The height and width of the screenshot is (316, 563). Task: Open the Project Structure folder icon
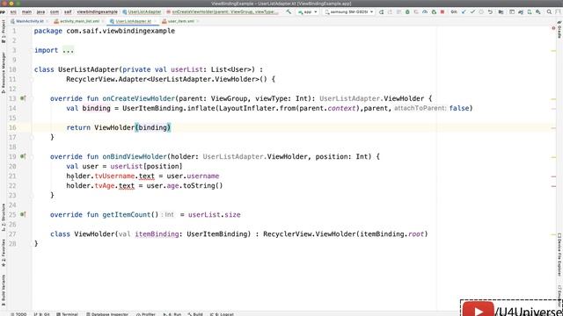click(x=501, y=11)
